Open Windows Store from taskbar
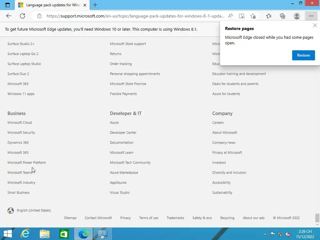Viewport: 320px width, 240px height. pos(64,234)
